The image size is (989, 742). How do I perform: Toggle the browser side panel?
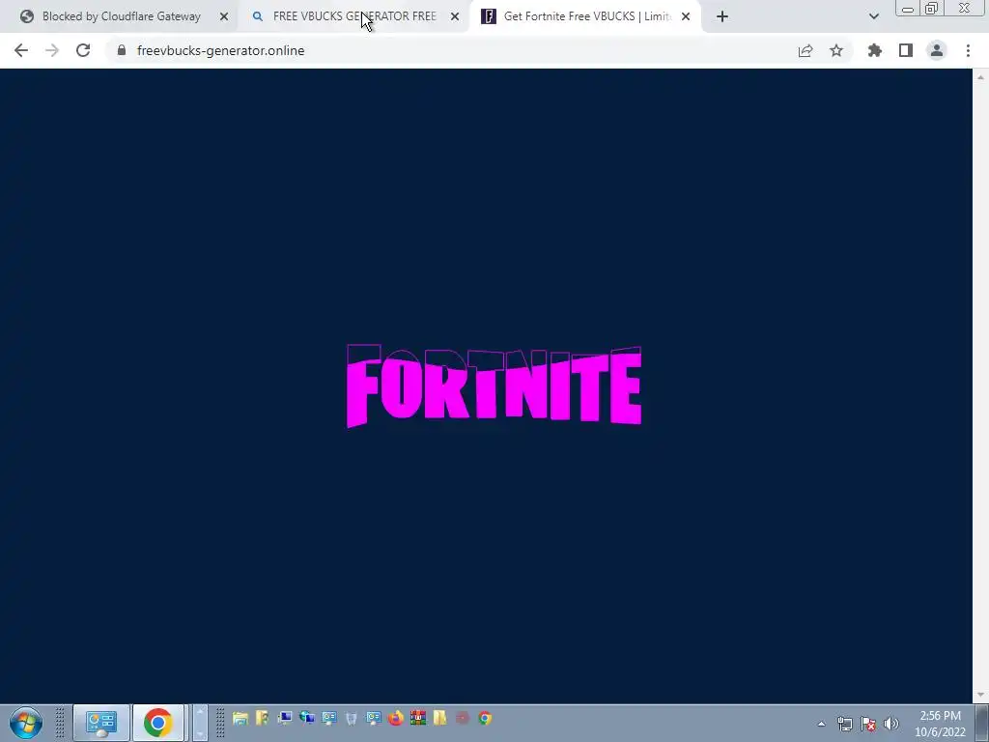(x=905, y=50)
